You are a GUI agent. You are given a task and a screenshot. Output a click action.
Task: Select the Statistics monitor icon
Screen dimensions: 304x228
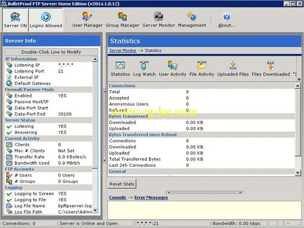tap(121, 69)
